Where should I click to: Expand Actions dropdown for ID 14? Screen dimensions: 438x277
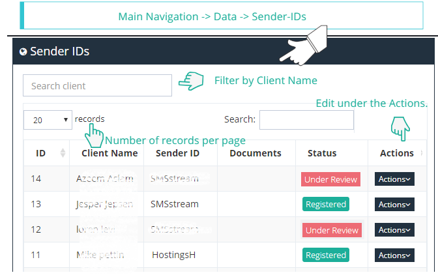(x=394, y=179)
